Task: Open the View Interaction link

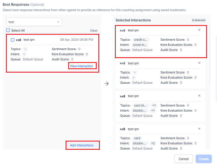Action: (81, 66)
